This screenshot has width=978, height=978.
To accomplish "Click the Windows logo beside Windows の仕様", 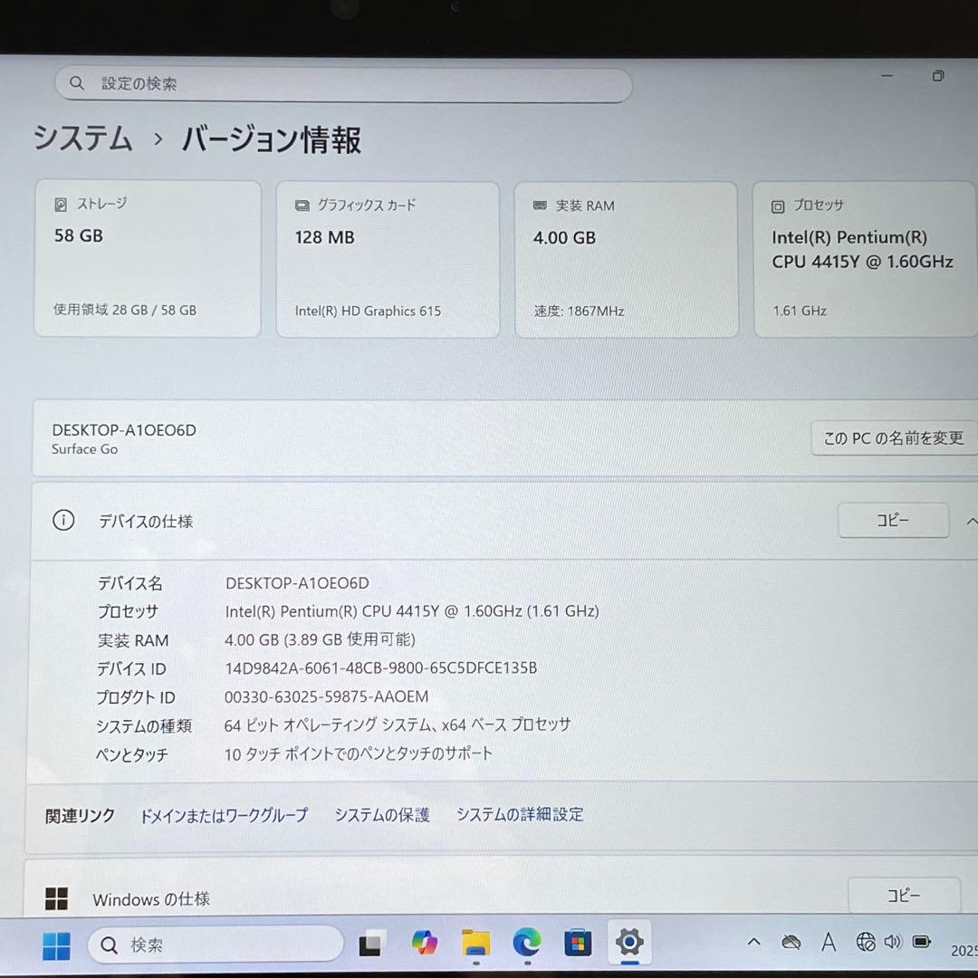I will [57, 899].
